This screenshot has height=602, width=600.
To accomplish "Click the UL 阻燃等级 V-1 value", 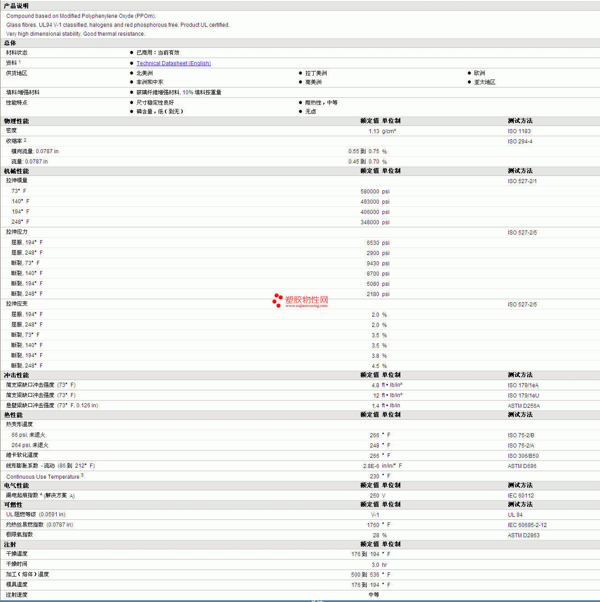I will tap(375, 515).
